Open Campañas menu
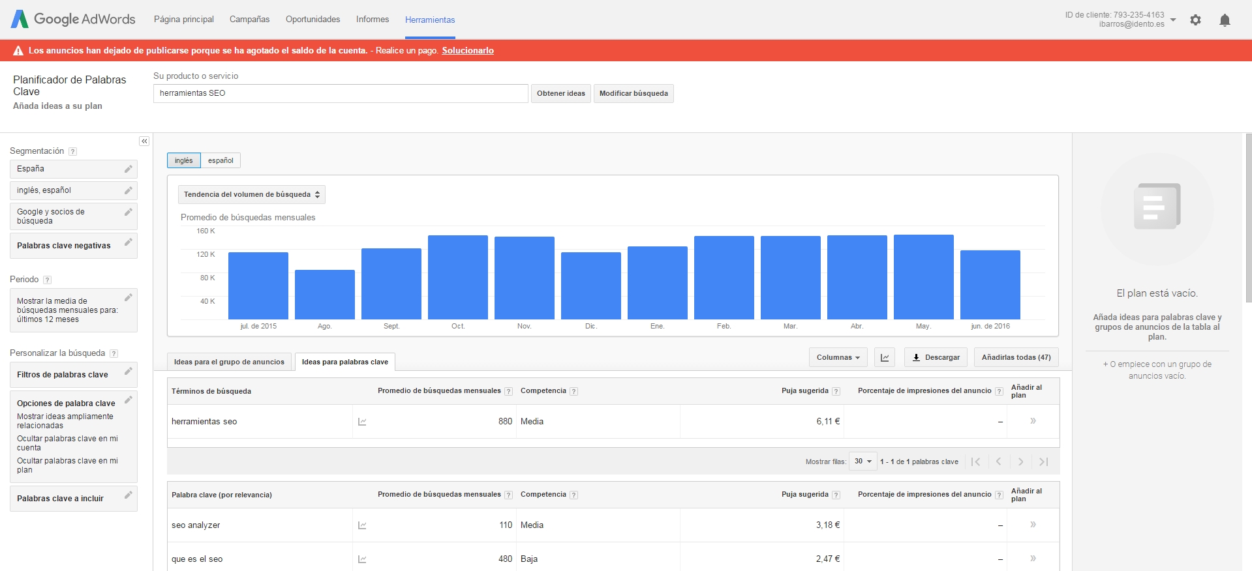This screenshot has height=571, width=1252. tap(250, 20)
